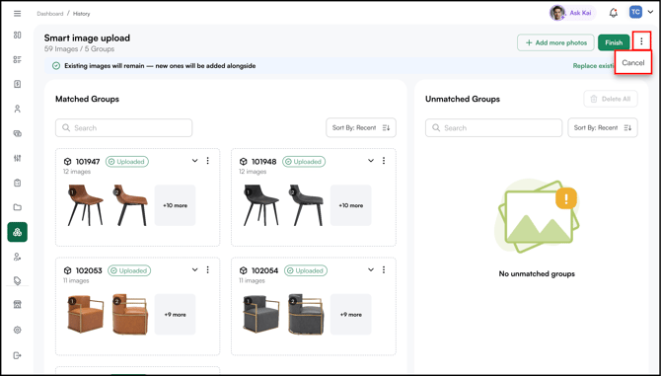This screenshot has width=661, height=376.
Task: Click the green Finish button
Action: (614, 42)
